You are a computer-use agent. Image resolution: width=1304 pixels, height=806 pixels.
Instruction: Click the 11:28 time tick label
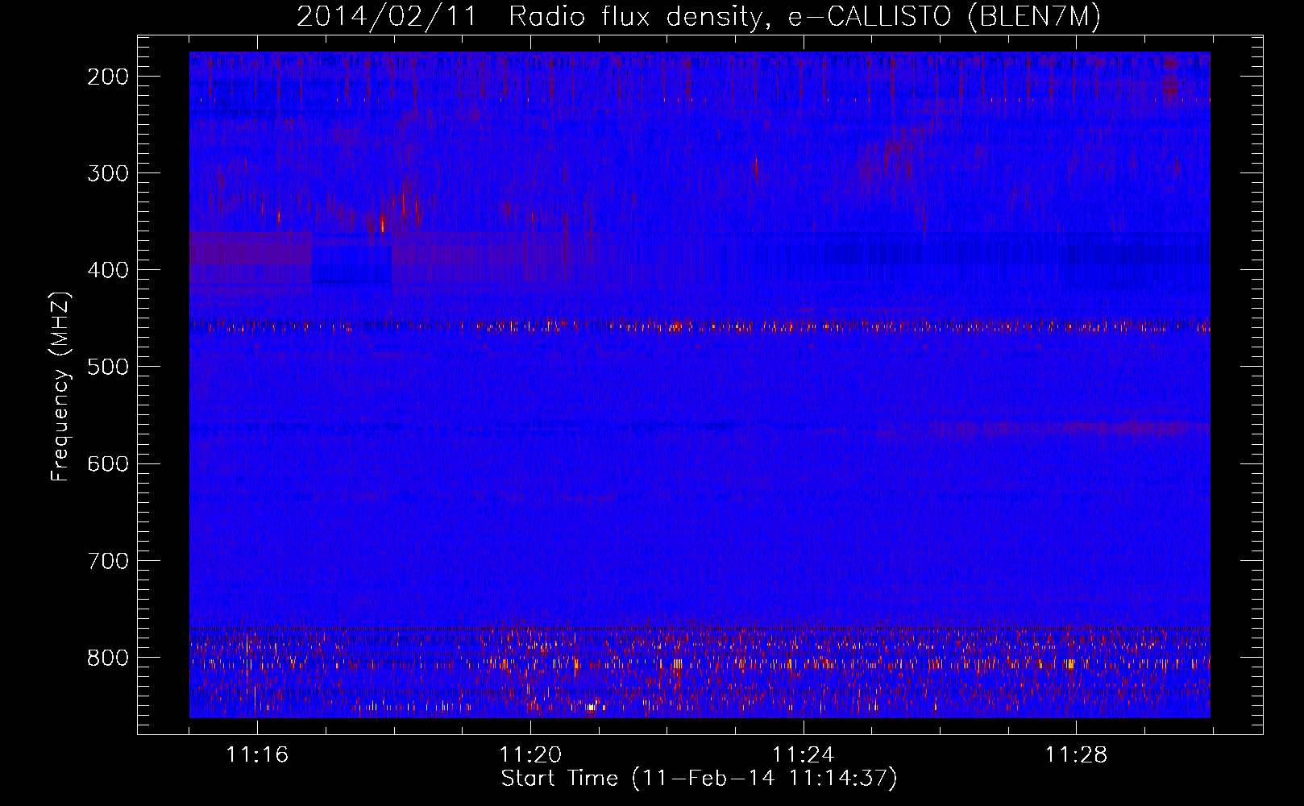tap(1076, 755)
